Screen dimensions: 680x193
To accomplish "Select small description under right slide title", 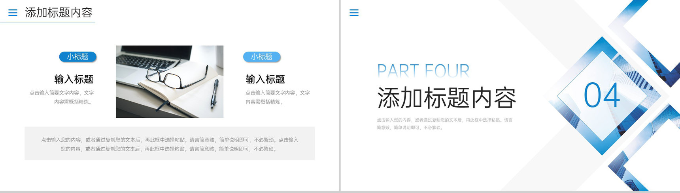I will (444, 124).
